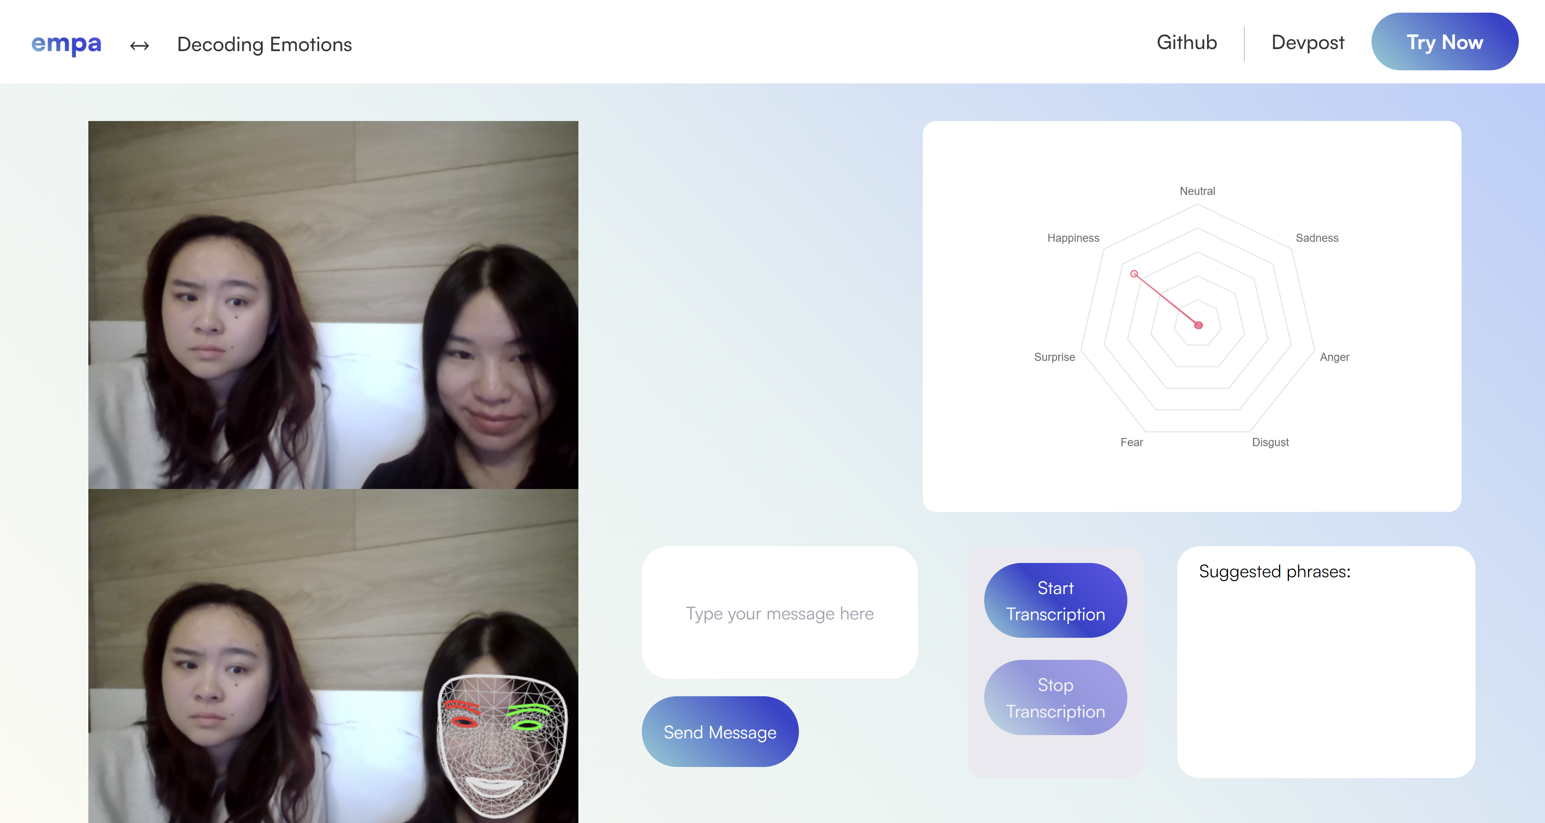Click the Happiness data point on radar chart
Image resolution: width=1545 pixels, height=823 pixels.
point(1133,274)
